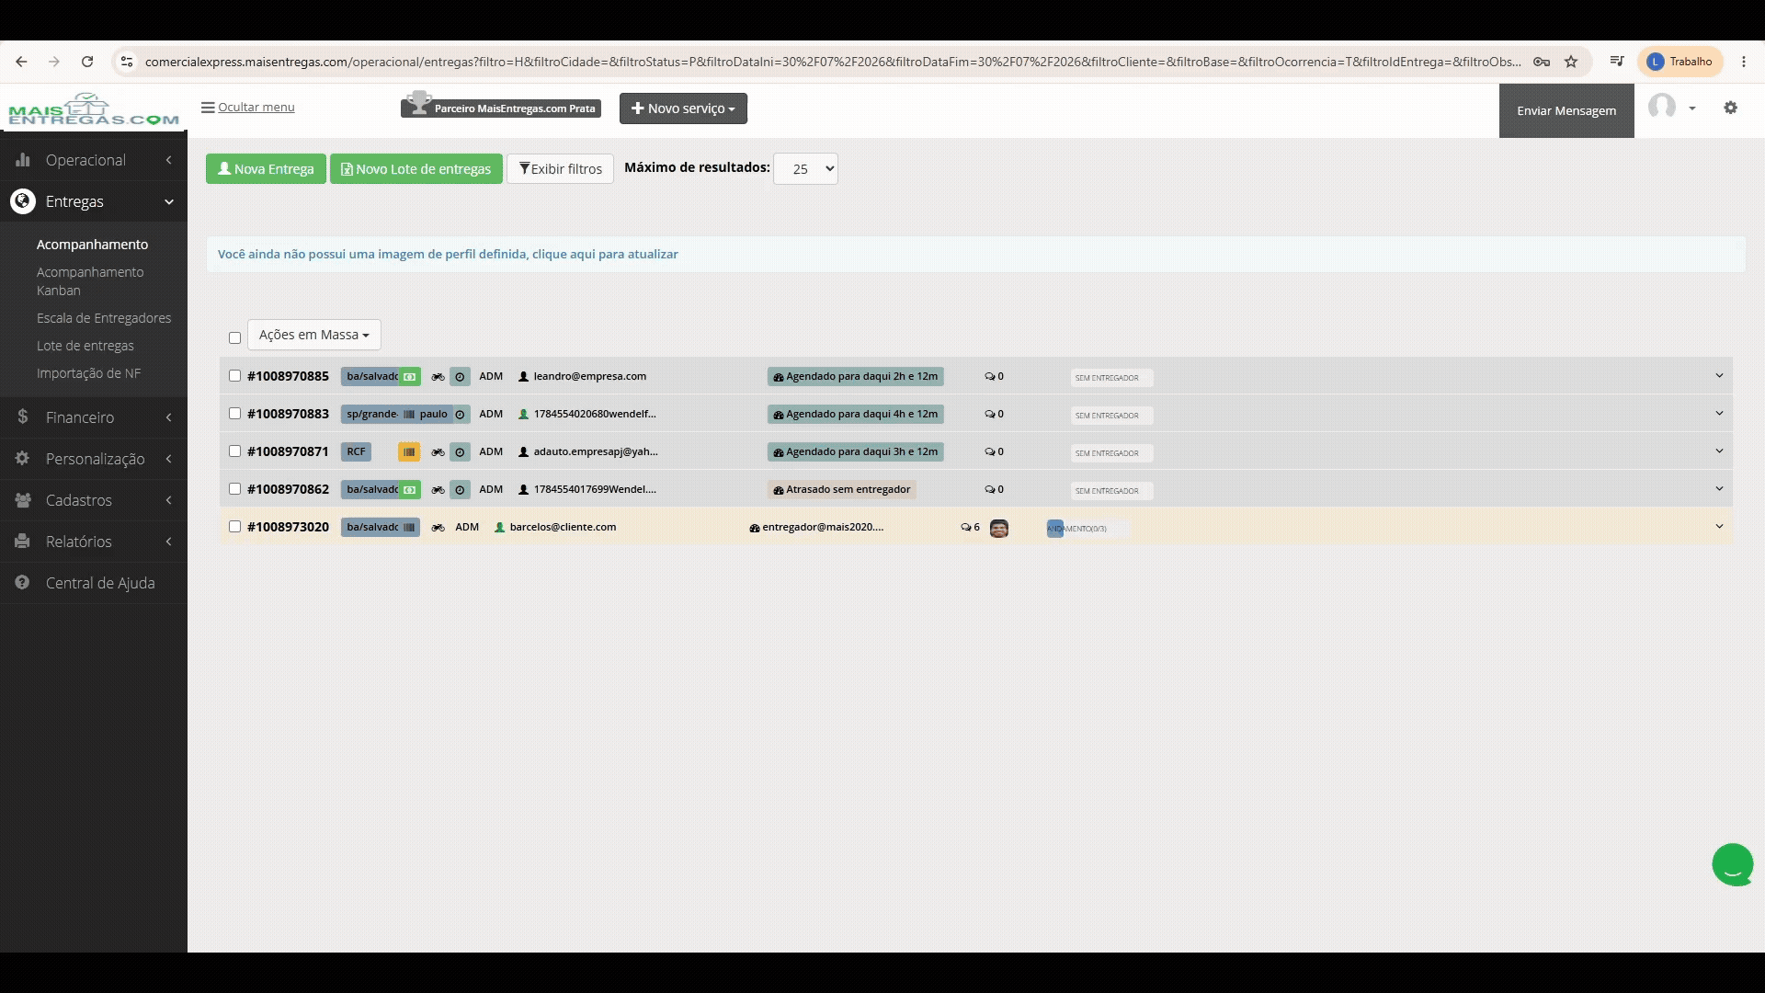This screenshot has height=993, width=1765.
Task: Expand row #1008973020 with its chevron
Action: (x=1719, y=527)
